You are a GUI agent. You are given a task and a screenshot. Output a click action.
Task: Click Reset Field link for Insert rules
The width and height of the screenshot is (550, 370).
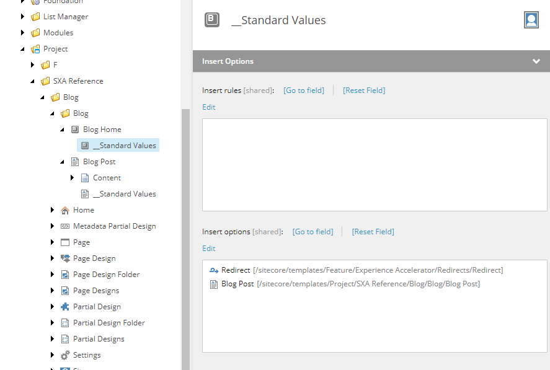point(364,90)
